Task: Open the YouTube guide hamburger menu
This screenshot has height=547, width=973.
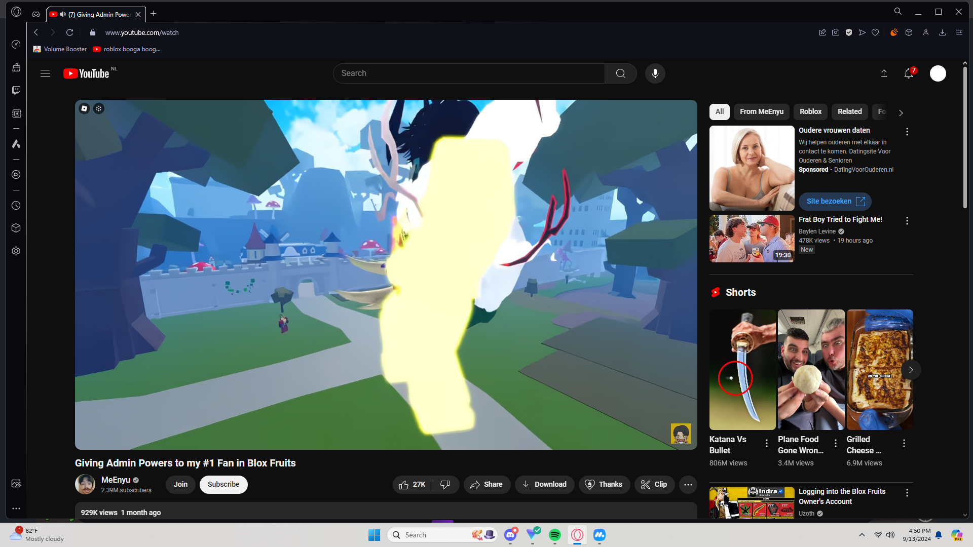Action: 45,73
